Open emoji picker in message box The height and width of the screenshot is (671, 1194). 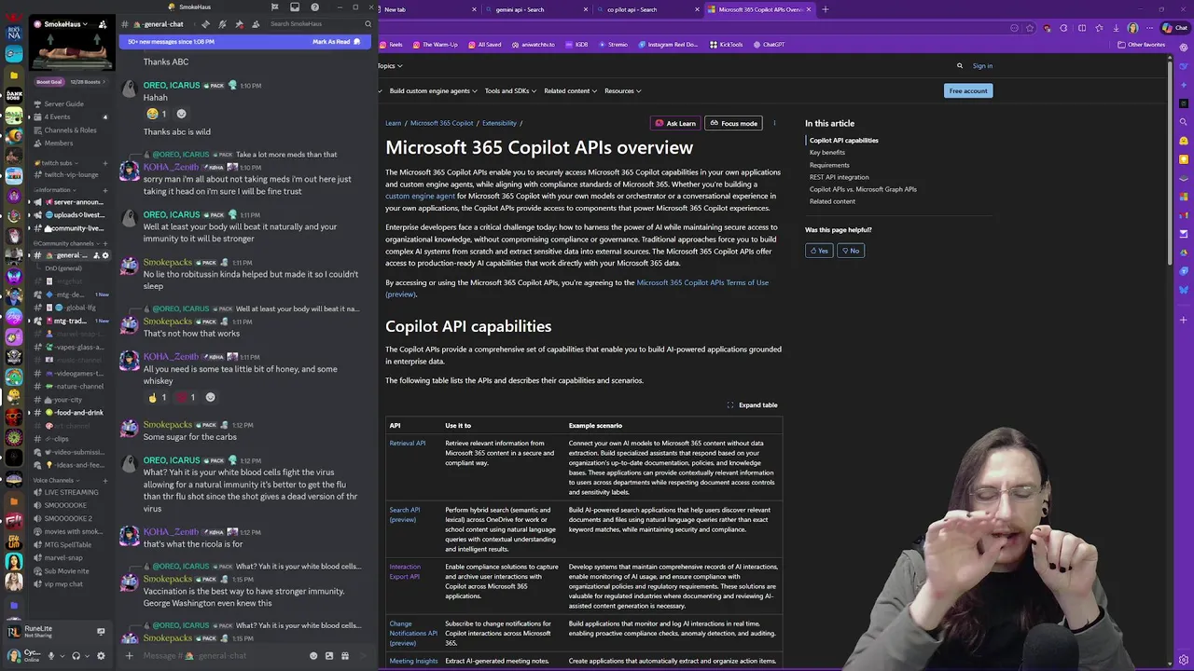(313, 656)
